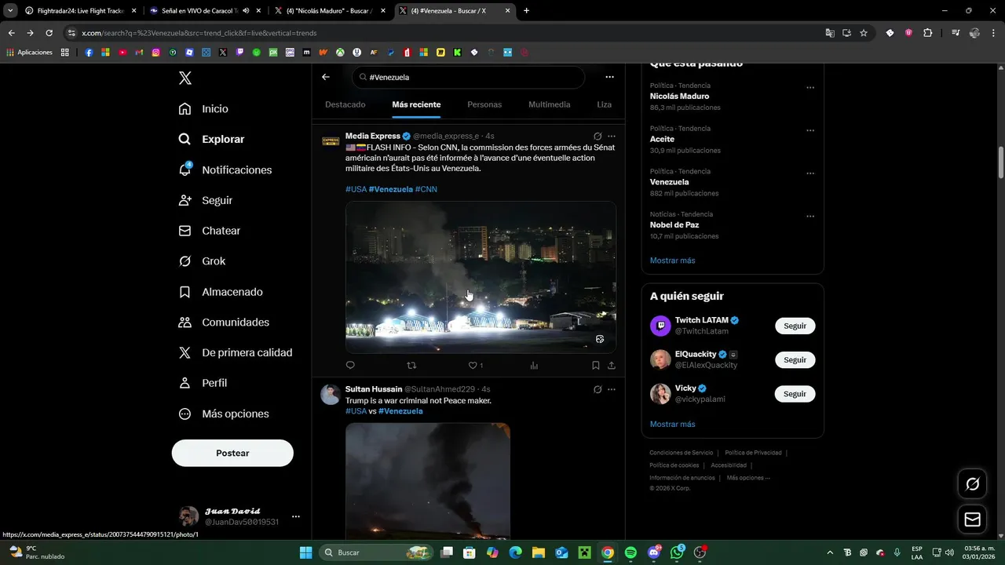The width and height of the screenshot is (1005, 565).
Task: Open the Aplicaciones bookmarks shortcut
Action: [29, 53]
